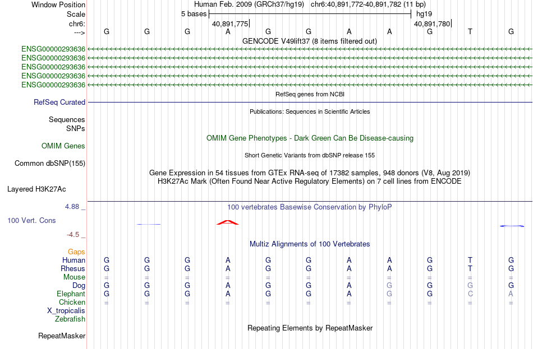Screen dimensions: 533x349
Task: Open the H3K27Ac Mark ENCODE track title
Action: (310, 182)
